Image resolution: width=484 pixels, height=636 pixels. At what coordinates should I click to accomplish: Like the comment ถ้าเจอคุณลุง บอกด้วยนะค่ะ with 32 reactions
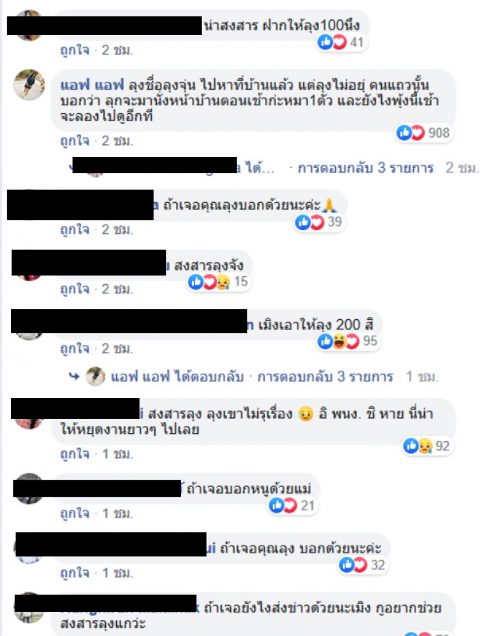coord(74,573)
